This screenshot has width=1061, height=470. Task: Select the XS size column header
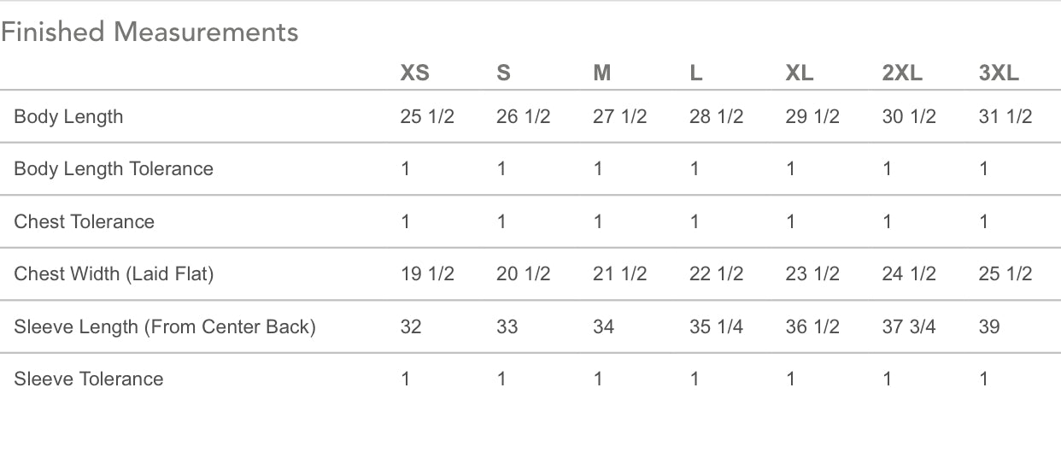pyautogui.click(x=414, y=73)
